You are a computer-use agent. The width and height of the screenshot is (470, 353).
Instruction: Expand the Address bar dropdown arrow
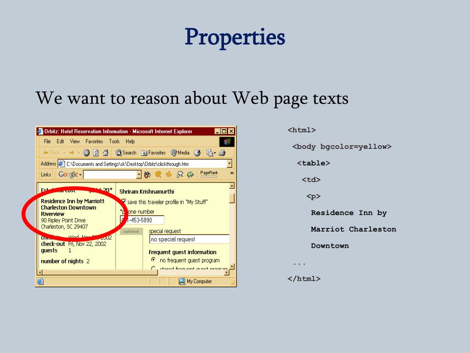[x=229, y=164]
